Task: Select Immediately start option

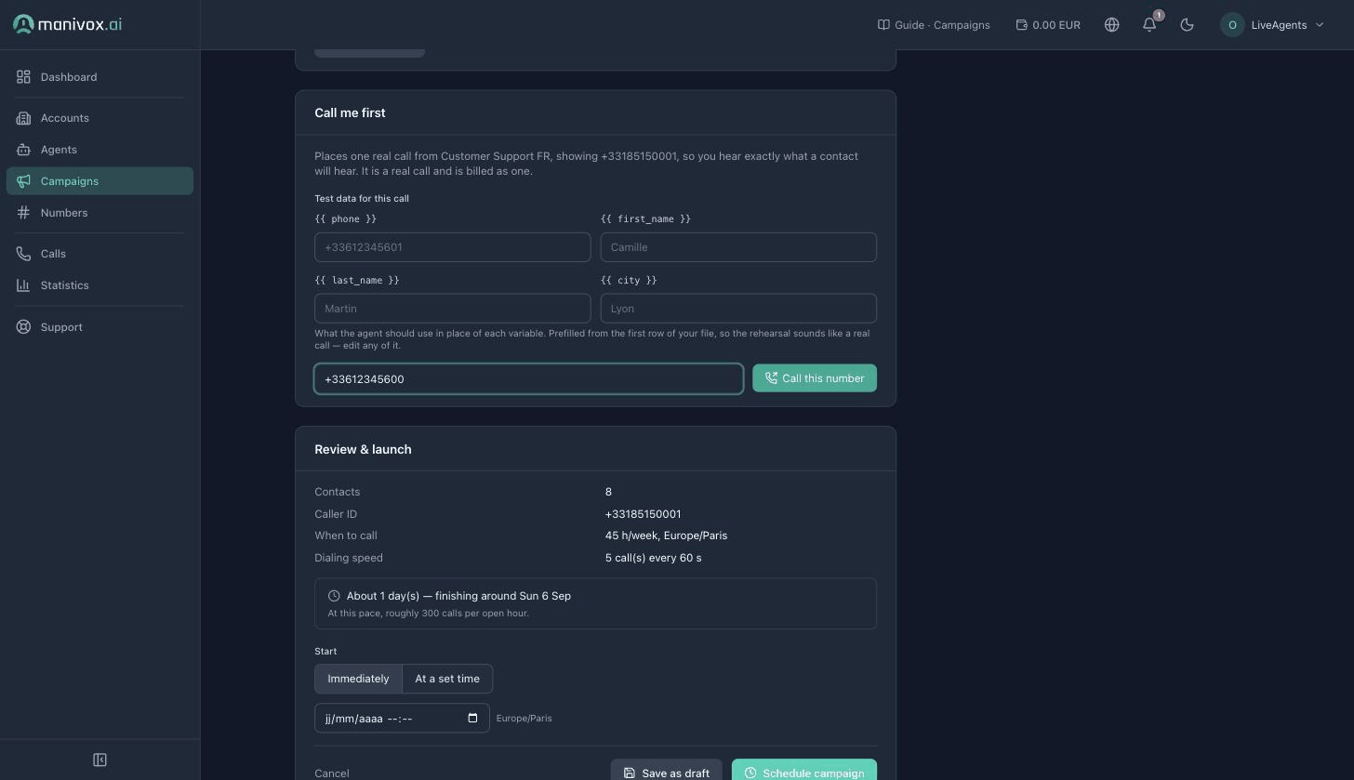Action: 358,679
